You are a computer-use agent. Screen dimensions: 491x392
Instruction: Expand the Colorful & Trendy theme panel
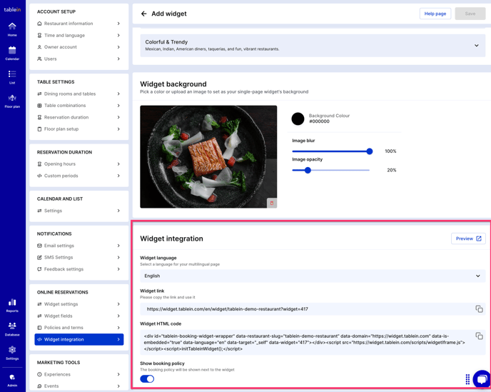(313, 46)
